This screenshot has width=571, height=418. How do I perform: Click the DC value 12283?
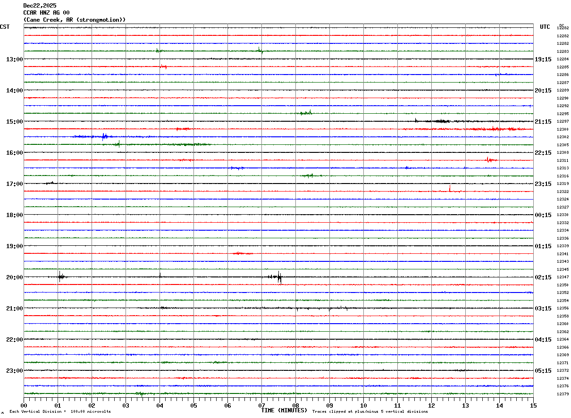(x=563, y=51)
